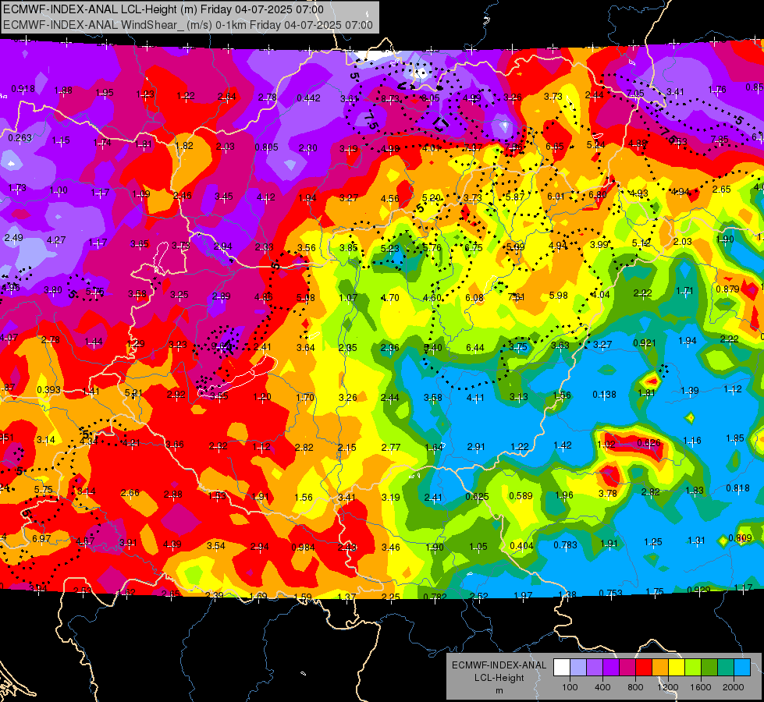This screenshot has height=702, width=764.
Task: Click the wind shear value 0.783
Action: pyautogui.click(x=565, y=545)
